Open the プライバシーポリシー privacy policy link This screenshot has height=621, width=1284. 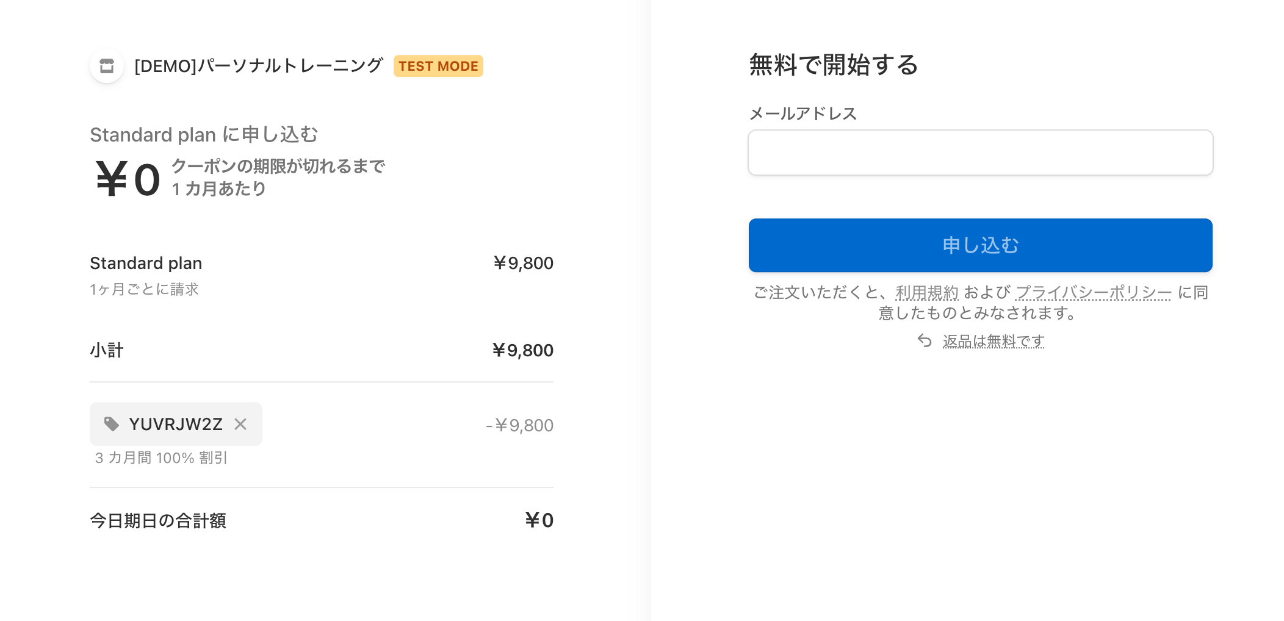click(1093, 292)
